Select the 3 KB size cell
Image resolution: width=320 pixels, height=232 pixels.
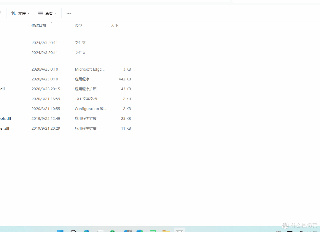pos(127,69)
